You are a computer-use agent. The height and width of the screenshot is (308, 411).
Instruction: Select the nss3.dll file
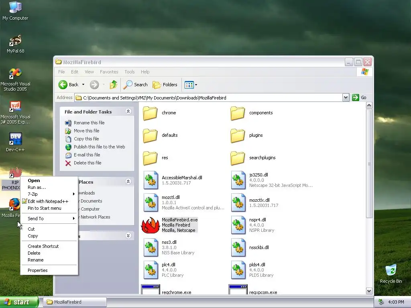(169, 247)
